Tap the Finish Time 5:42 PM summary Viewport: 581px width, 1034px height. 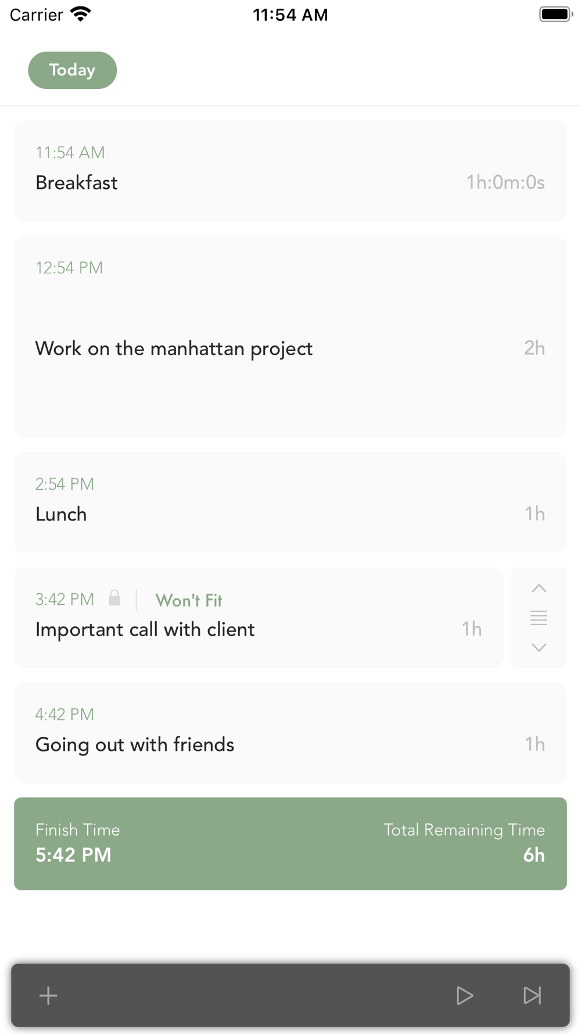click(x=78, y=843)
